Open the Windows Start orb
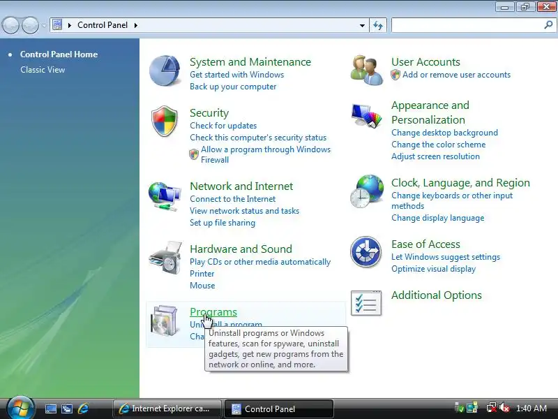Viewport: 558px width, 419px height. [20, 408]
